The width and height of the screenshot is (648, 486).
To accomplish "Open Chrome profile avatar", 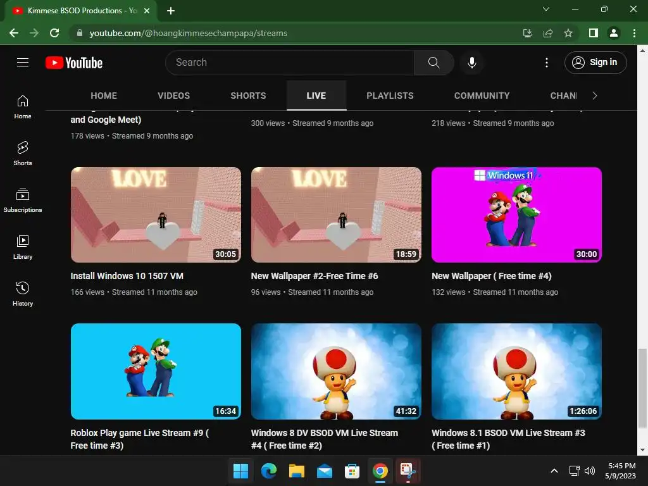I will pos(614,33).
